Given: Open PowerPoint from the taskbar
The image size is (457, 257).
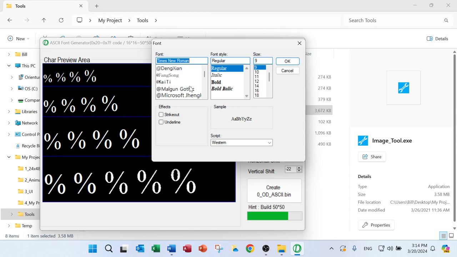Looking at the screenshot, I should pyautogui.click(x=203, y=248).
